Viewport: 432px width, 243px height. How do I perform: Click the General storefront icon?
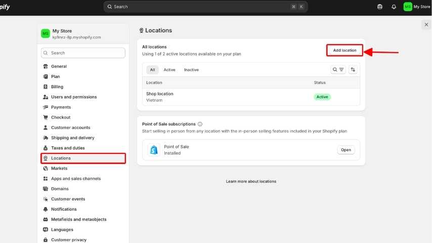pyautogui.click(x=46, y=66)
